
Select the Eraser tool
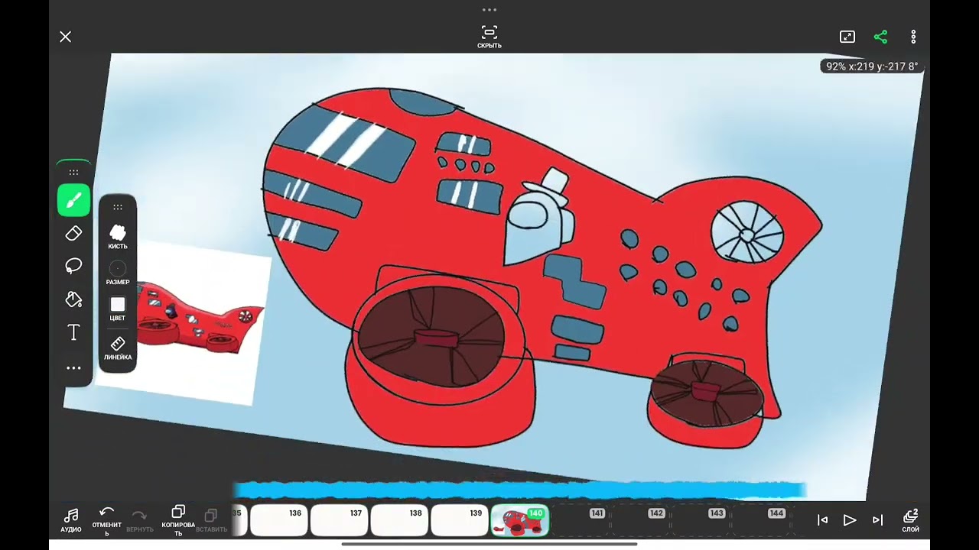(73, 234)
